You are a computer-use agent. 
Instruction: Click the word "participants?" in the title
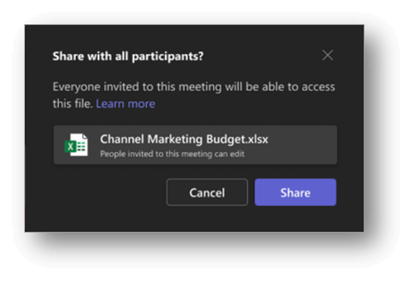point(167,57)
